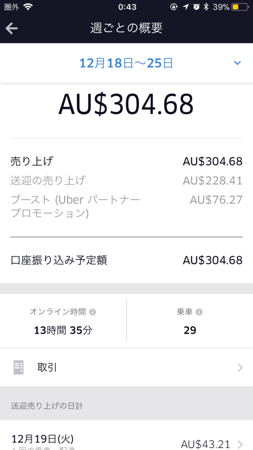Open the week selector dropdown chevron
Image resolution: width=253 pixels, height=450 pixels.
pyautogui.click(x=237, y=63)
